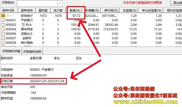Click the document icon beside 000004

3,29
